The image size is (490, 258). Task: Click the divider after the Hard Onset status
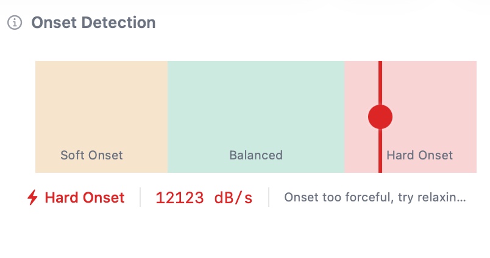coord(140,198)
